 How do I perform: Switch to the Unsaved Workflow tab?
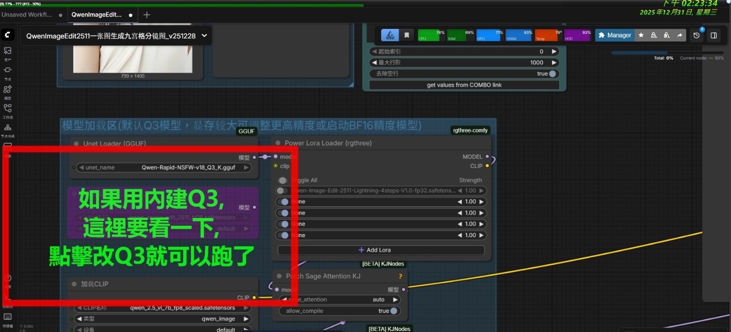[26, 15]
